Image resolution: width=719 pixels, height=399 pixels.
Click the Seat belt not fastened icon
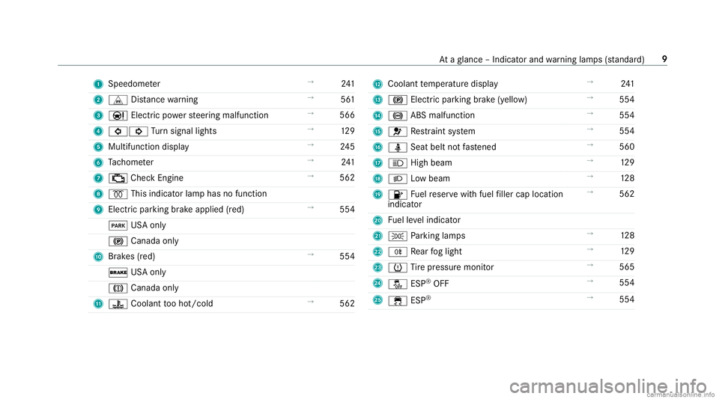pyautogui.click(x=398, y=147)
